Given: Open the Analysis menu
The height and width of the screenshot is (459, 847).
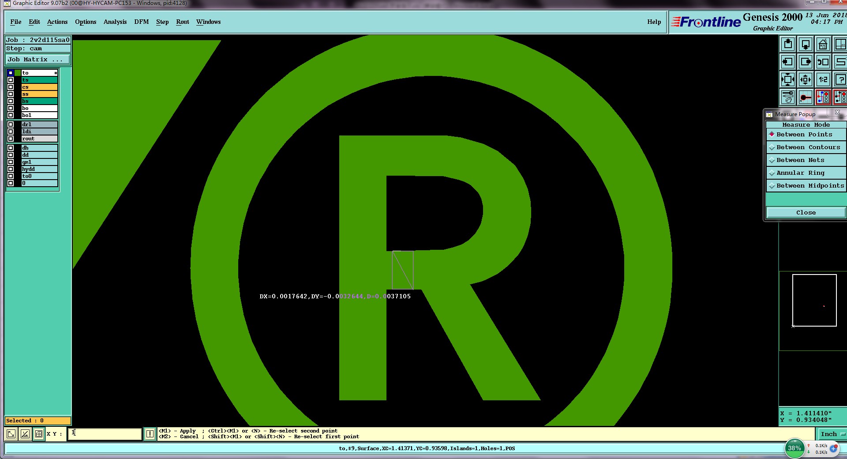Looking at the screenshot, I should point(115,22).
